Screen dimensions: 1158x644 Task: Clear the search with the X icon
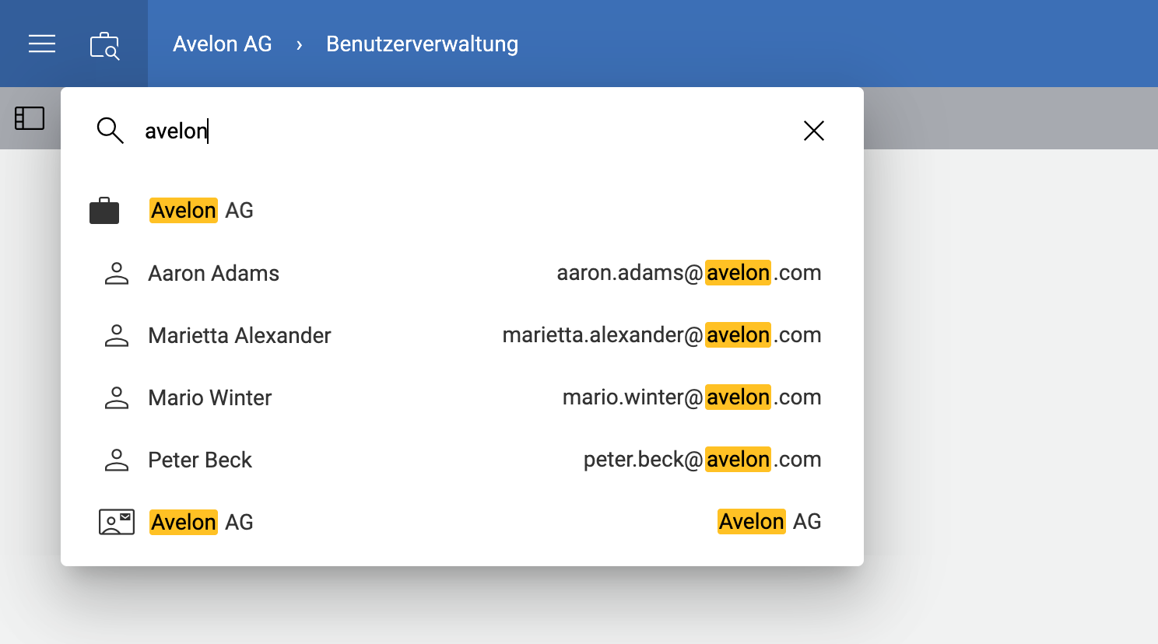(x=814, y=131)
